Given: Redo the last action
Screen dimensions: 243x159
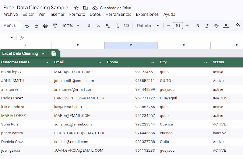Looking at the screenshot, I should click(36, 26).
